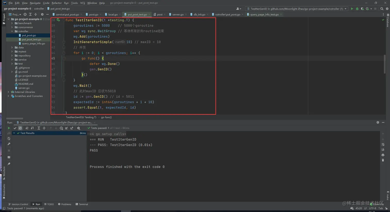Click the cotroller breadcrumb in navigation bar
Screen dimensions: 390x212
39,9
